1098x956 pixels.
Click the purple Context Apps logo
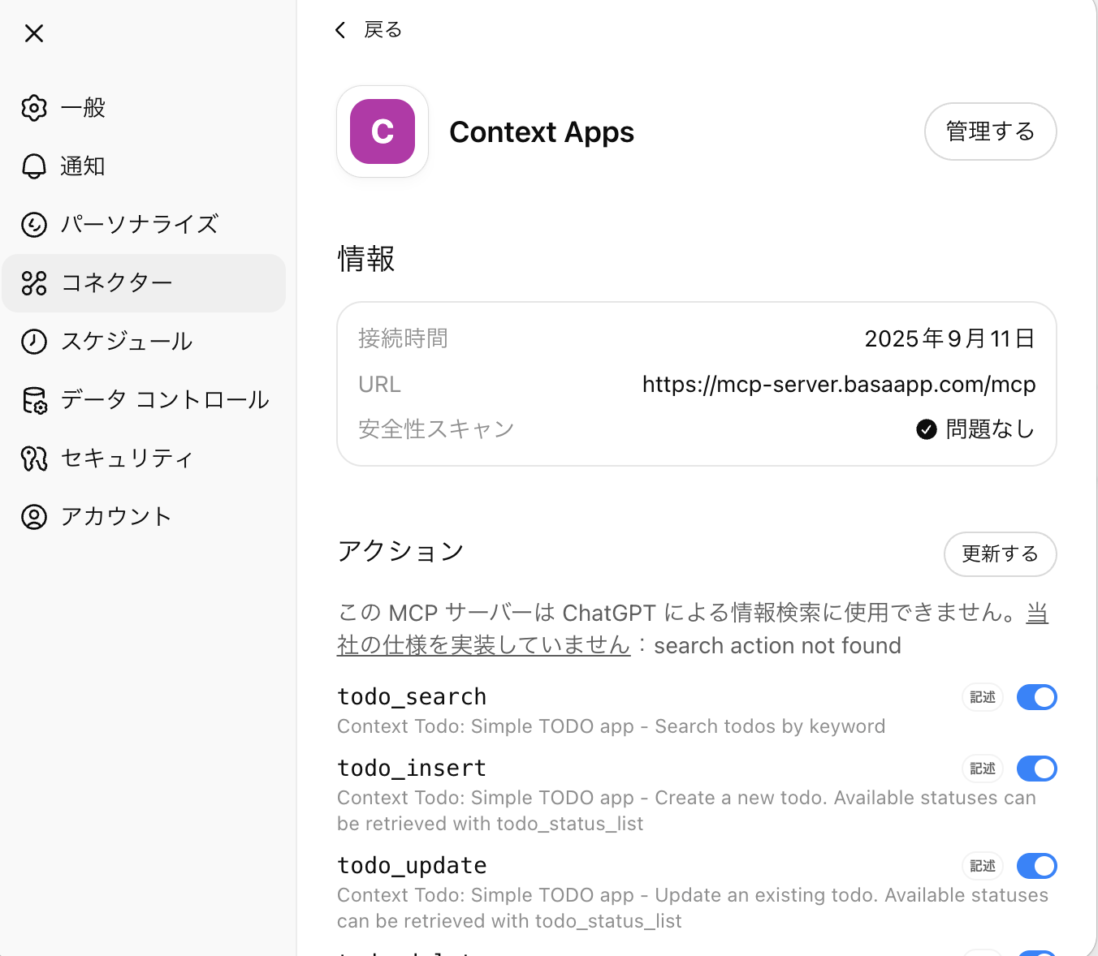pos(383,131)
